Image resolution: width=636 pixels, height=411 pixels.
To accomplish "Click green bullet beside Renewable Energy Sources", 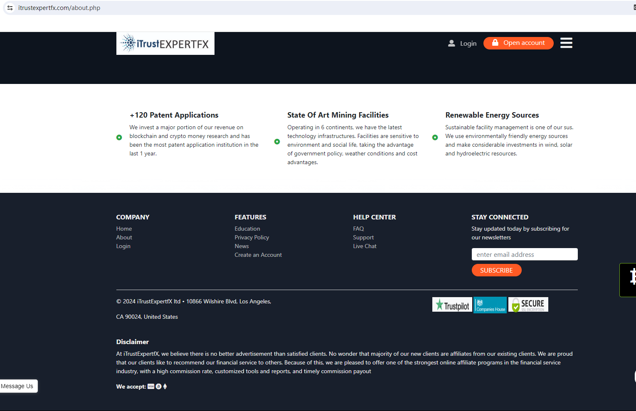I will (x=435, y=138).
